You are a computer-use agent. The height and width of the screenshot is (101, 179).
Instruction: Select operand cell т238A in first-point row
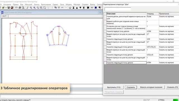(x=153, y=31)
